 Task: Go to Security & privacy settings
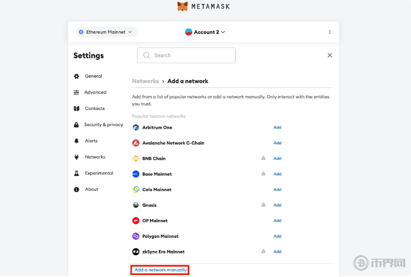click(103, 125)
